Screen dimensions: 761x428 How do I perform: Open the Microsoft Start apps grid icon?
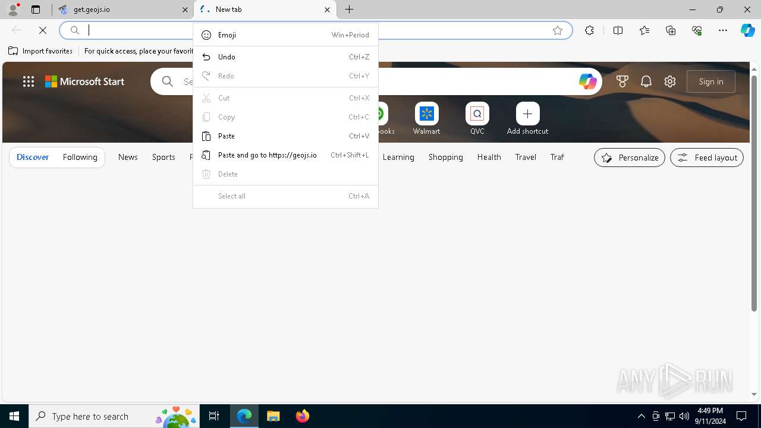tap(29, 81)
